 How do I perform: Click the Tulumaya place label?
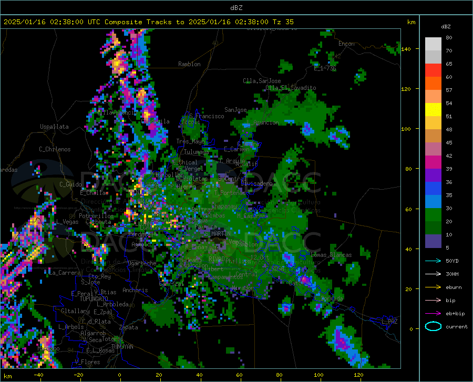click(196, 152)
